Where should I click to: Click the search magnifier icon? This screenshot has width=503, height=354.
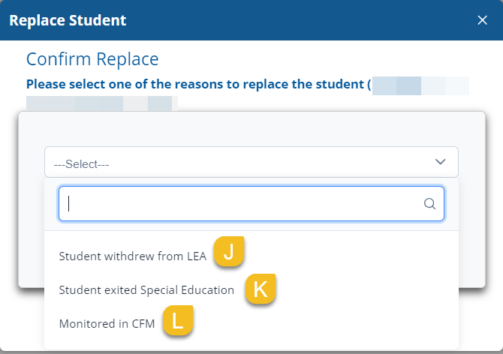click(x=429, y=203)
